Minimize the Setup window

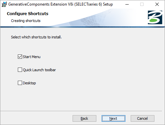[127, 4]
